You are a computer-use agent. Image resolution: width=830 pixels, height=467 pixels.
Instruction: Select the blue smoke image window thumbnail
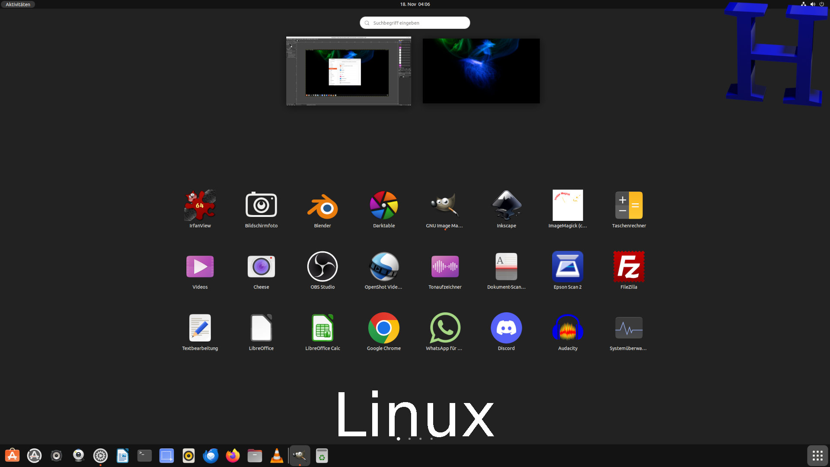pos(481,71)
